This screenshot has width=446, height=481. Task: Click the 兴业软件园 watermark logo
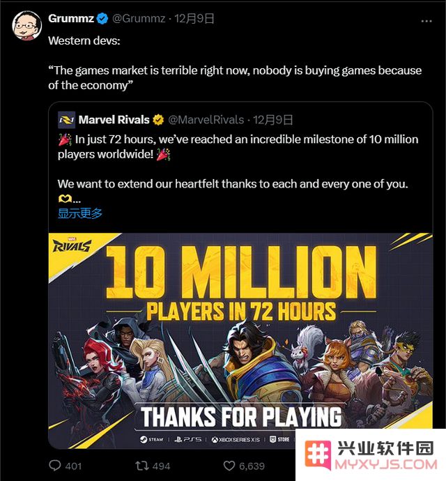(x=371, y=455)
